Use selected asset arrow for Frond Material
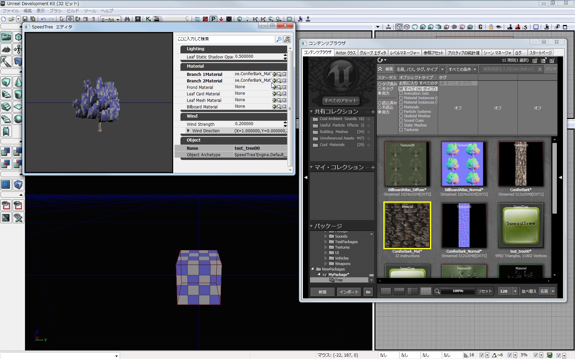 274,87
